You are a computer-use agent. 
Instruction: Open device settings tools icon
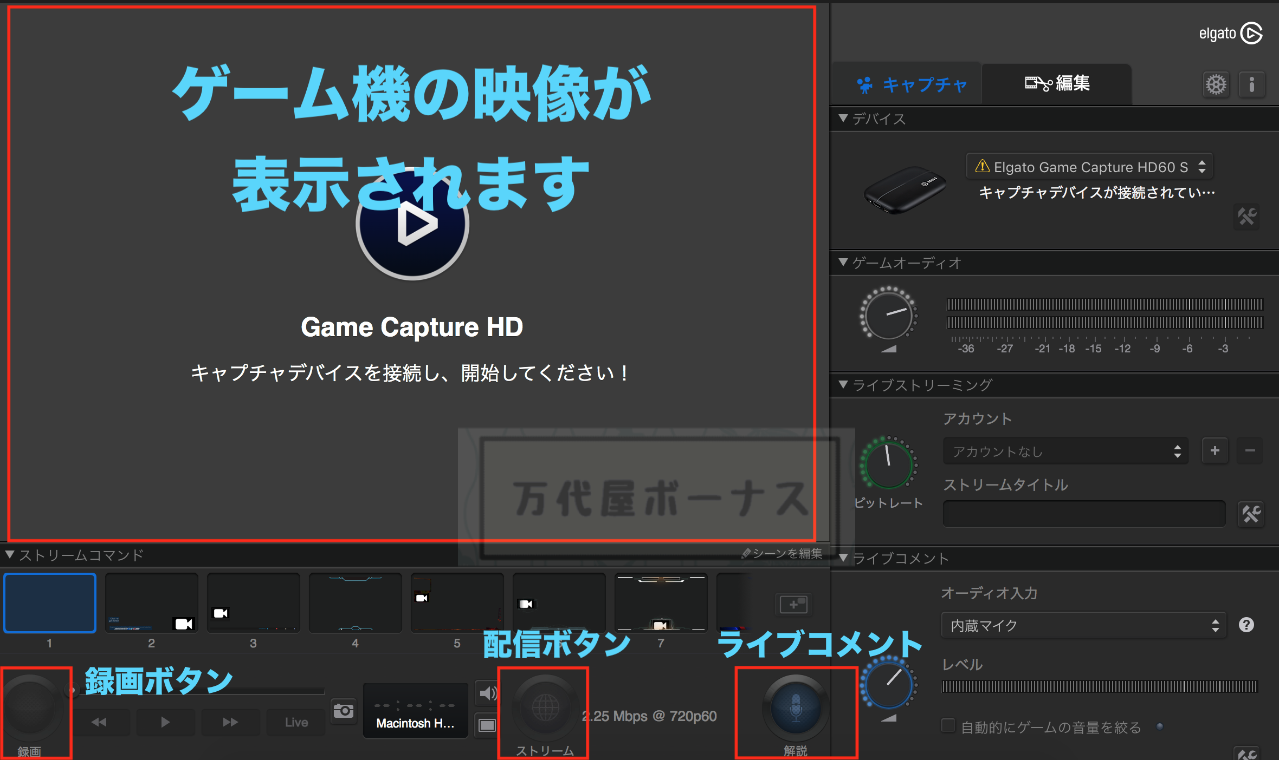pyautogui.click(x=1246, y=217)
